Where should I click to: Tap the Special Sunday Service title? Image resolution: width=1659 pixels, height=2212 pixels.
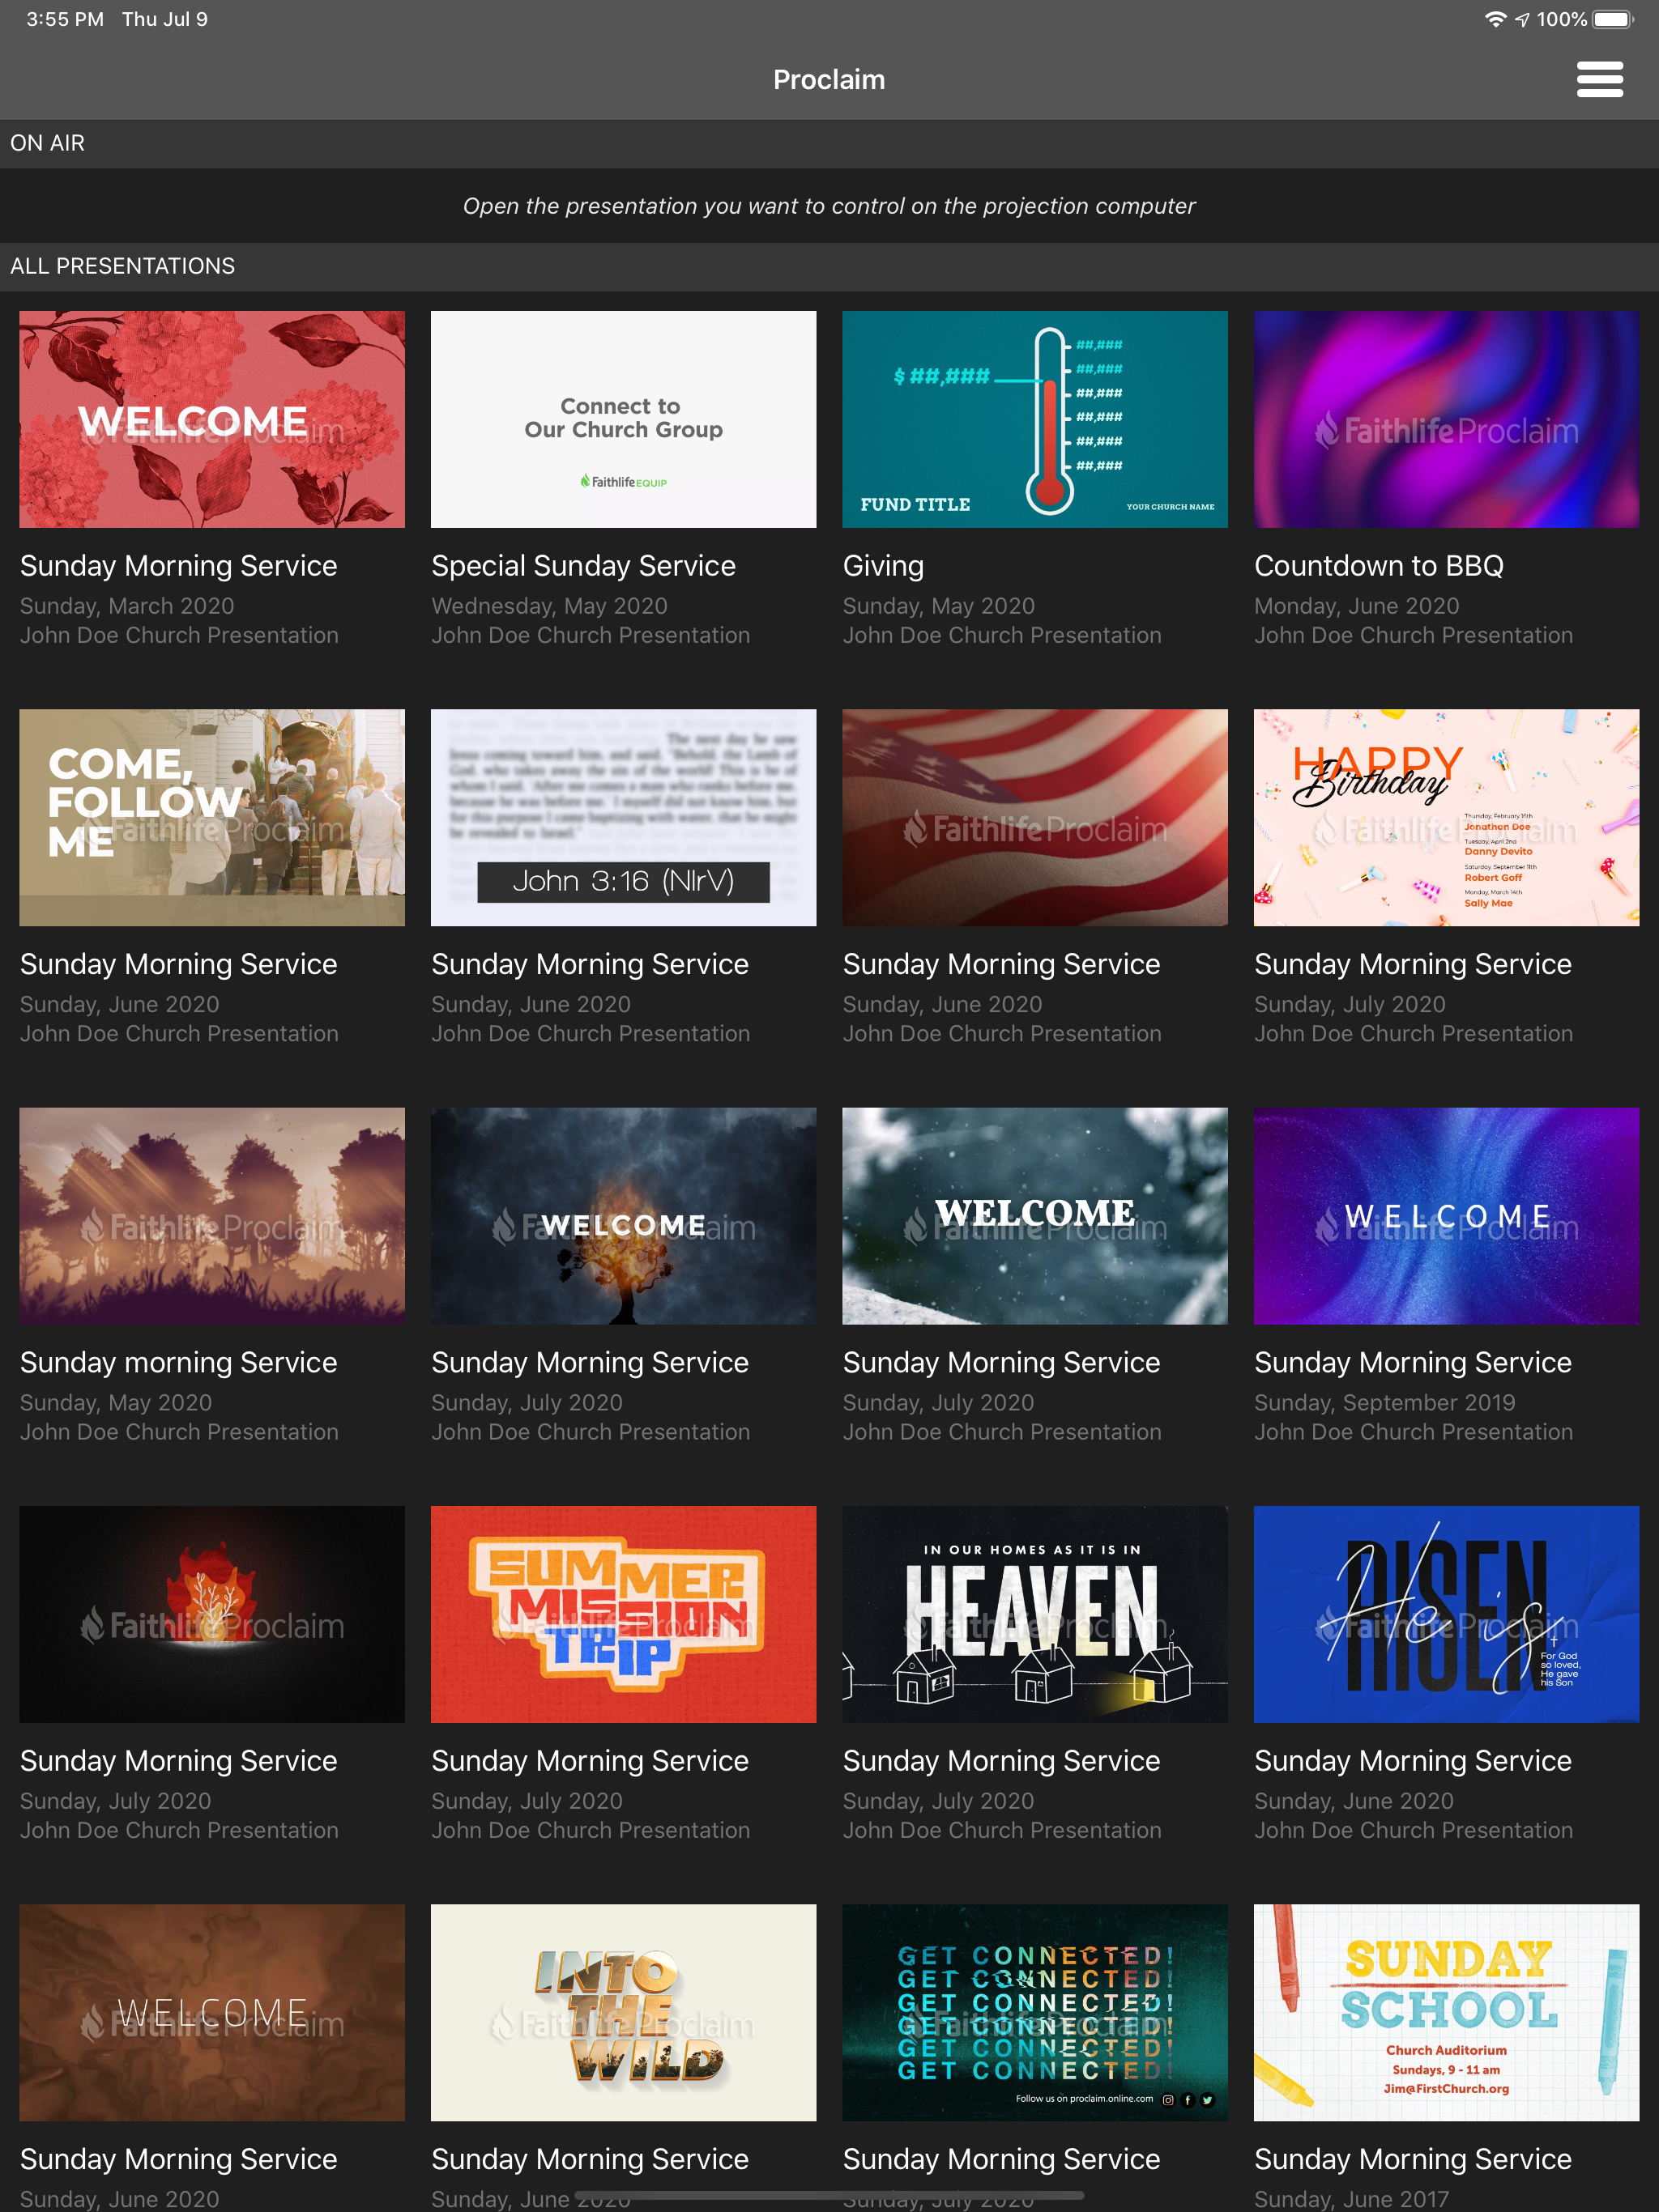[583, 566]
